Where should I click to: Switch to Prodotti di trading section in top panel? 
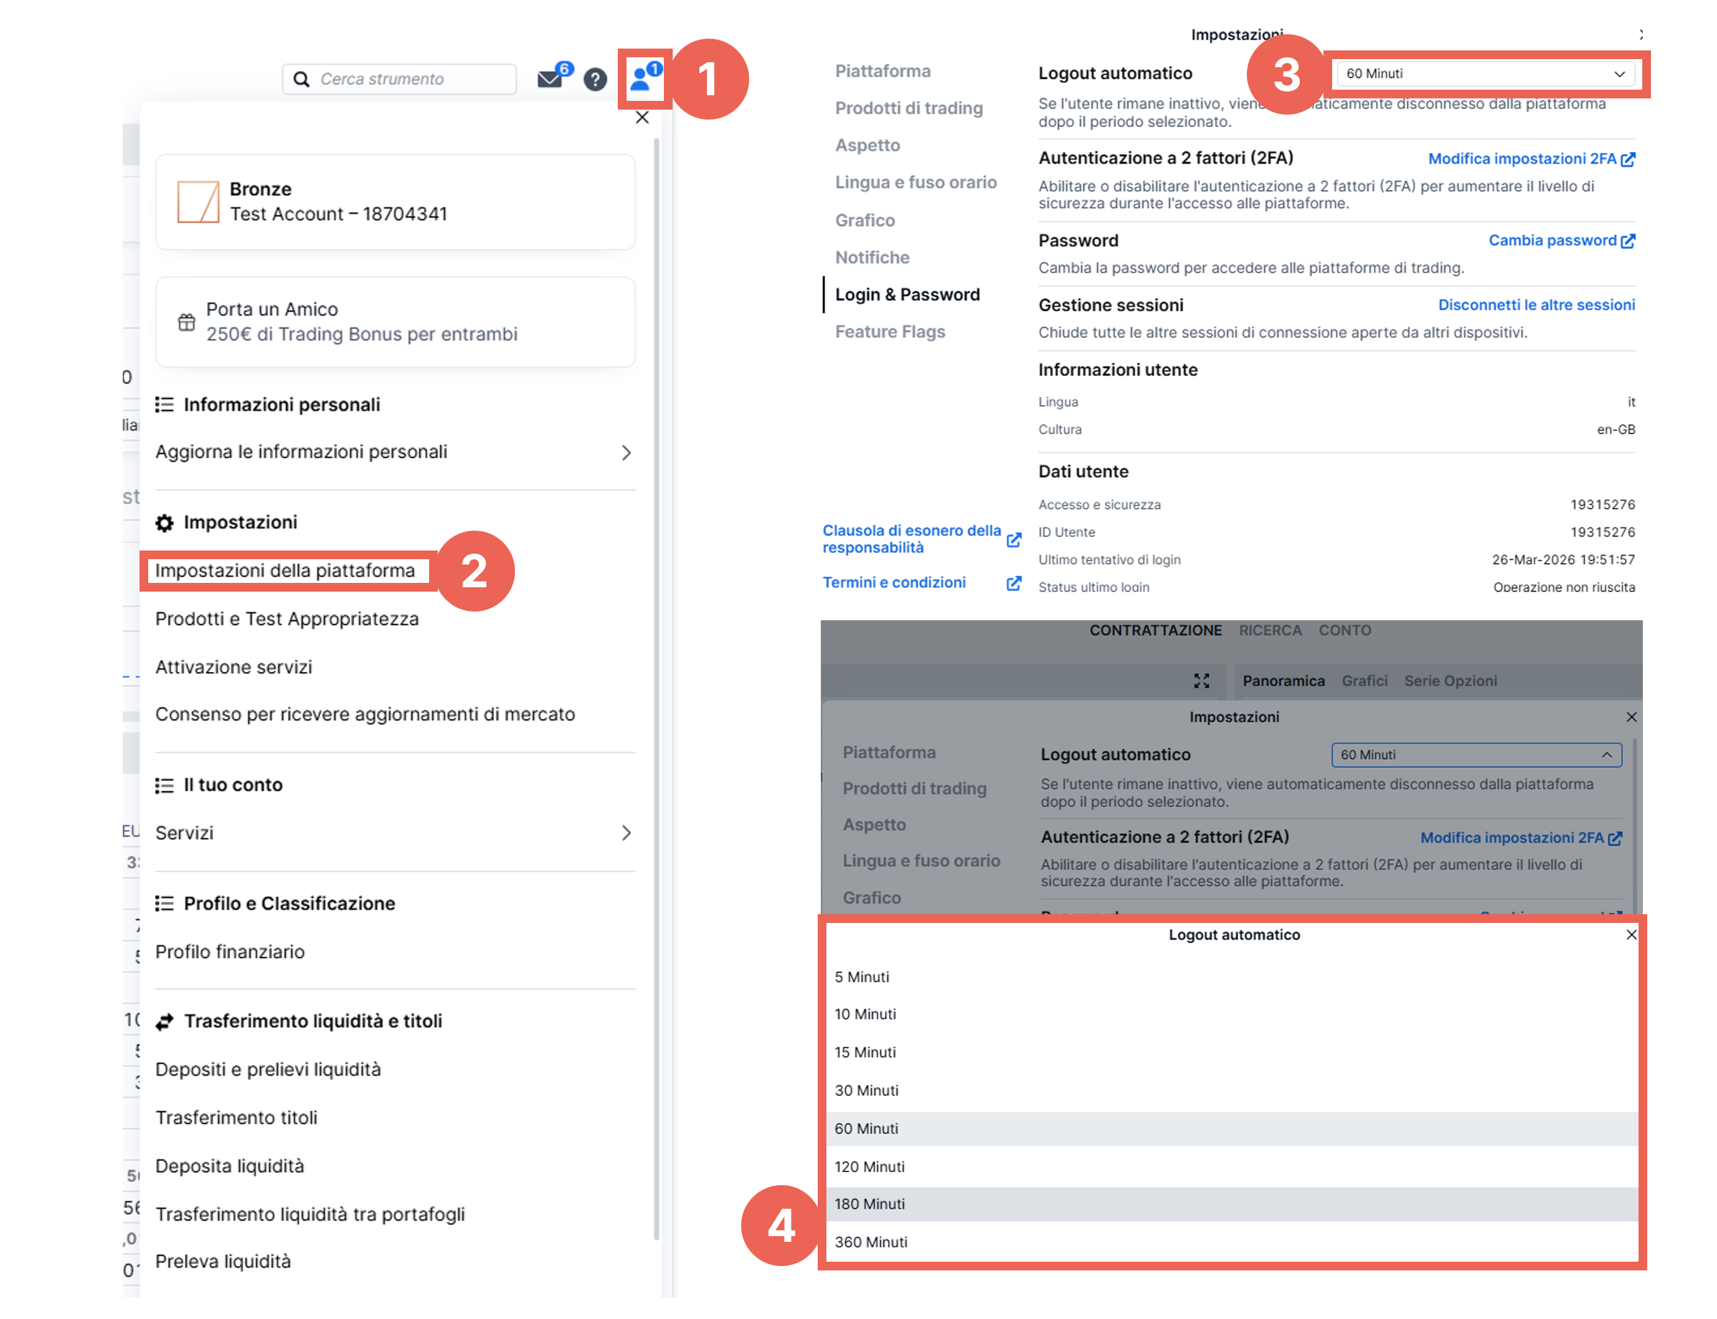click(909, 108)
